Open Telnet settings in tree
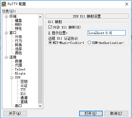 [x=20, y=69]
